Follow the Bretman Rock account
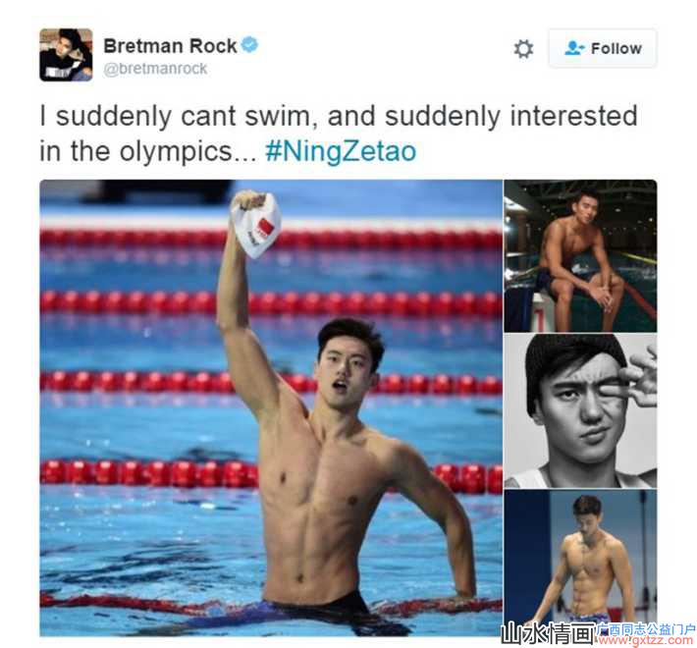Image resolution: width=697 pixels, height=648 pixels. tap(603, 48)
